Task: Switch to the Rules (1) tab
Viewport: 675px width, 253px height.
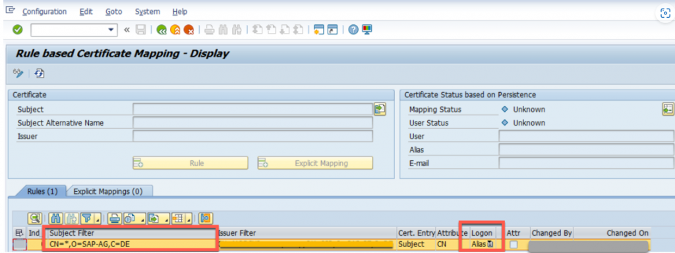Action: click(42, 191)
